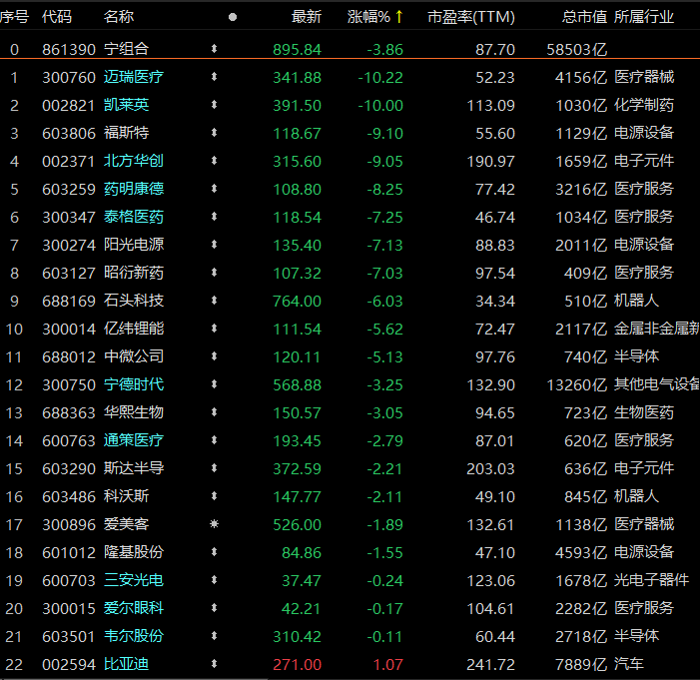Image resolution: width=700 pixels, height=680 pixels.
Task: Click stock code 688169
Action: (69, 301)
